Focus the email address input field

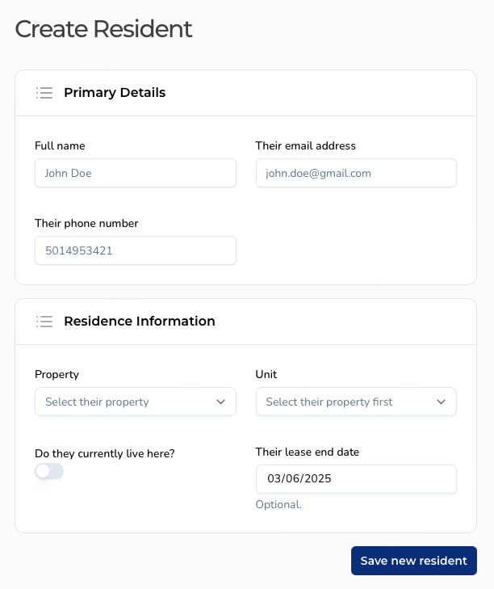[356, 173]
